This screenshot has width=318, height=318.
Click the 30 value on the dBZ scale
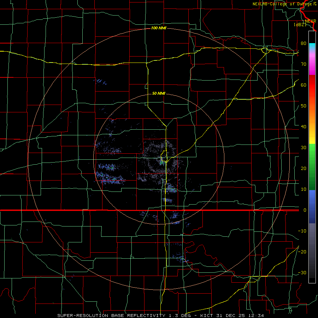tap(304, 148)
